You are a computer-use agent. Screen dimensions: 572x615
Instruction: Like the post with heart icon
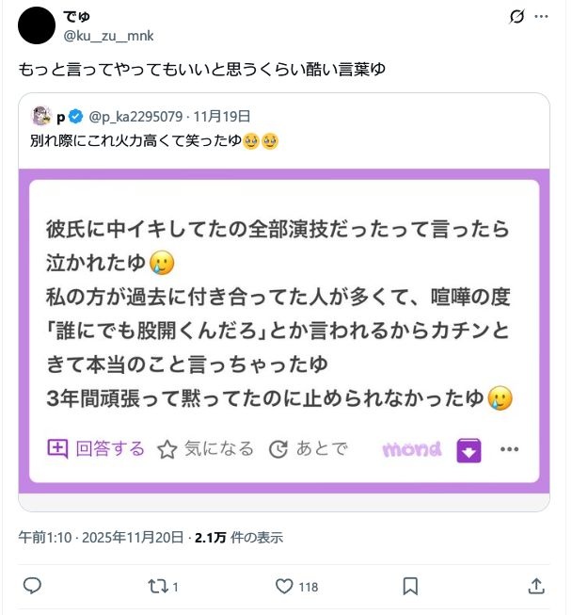click(x=284, y=586)
